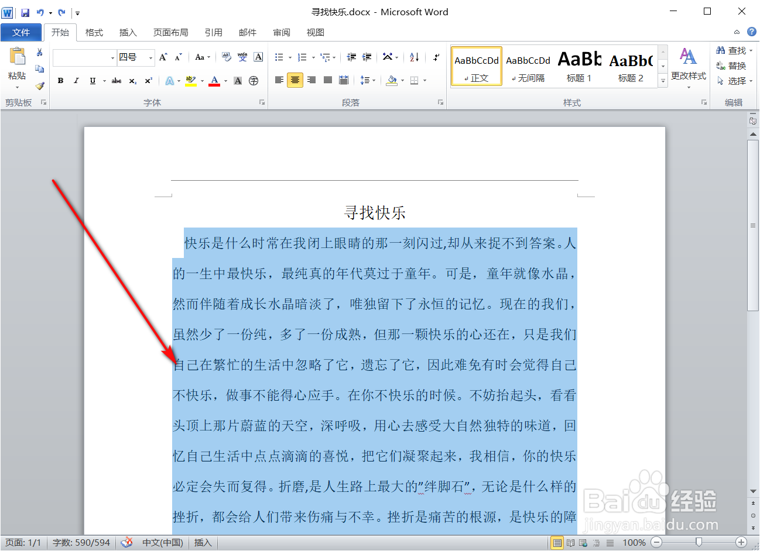Click the Sort icon in the paragraph group
This screenshot has width=760, height=551.
pyautogui.click(x=414, y=57)
